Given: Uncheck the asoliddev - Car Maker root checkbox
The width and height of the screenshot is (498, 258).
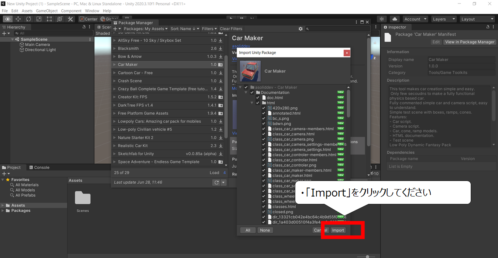Looking at the screenshot, I should click(x=246, y=87).
